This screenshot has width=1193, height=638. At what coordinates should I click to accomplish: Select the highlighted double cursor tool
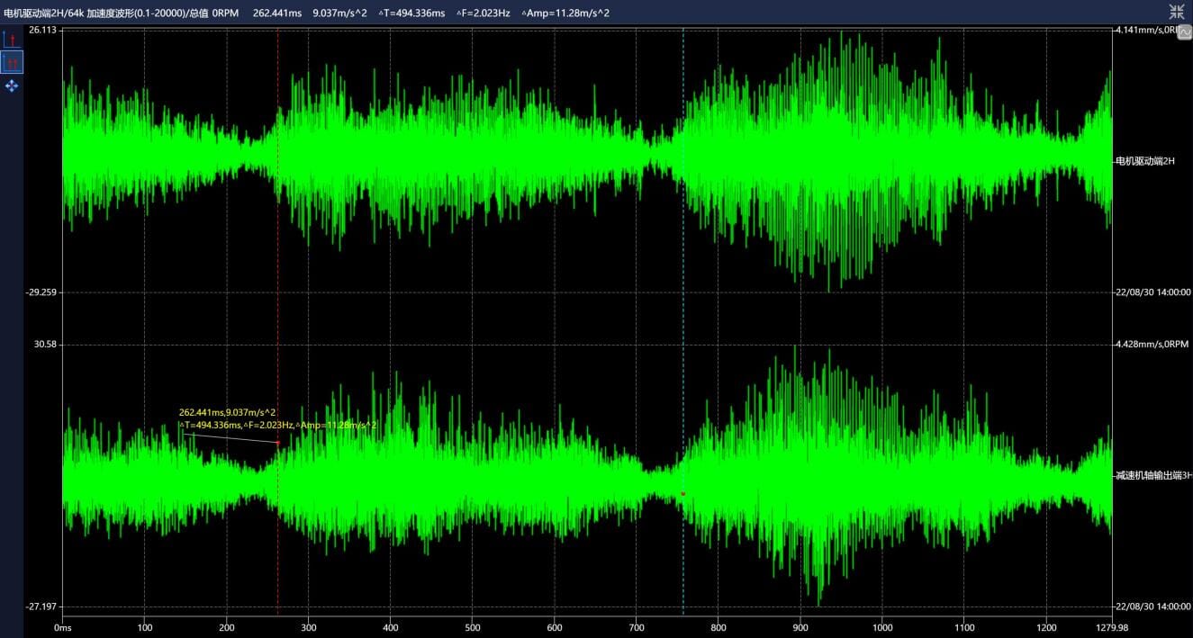(x=12, y=62)
